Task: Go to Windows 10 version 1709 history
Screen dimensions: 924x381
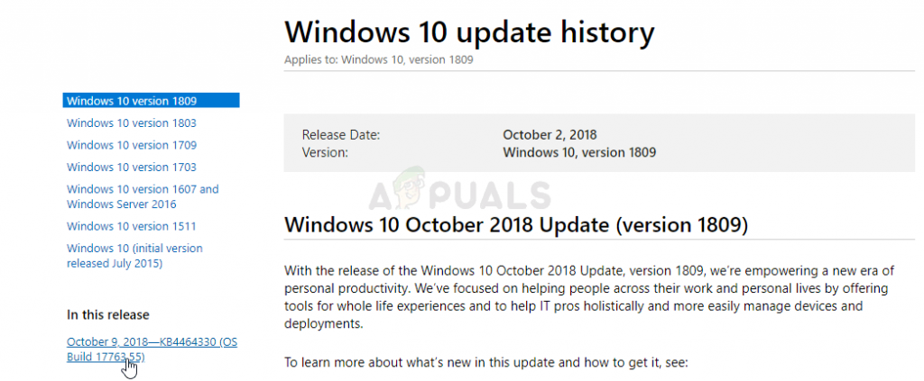Action: tap(132, 145)
